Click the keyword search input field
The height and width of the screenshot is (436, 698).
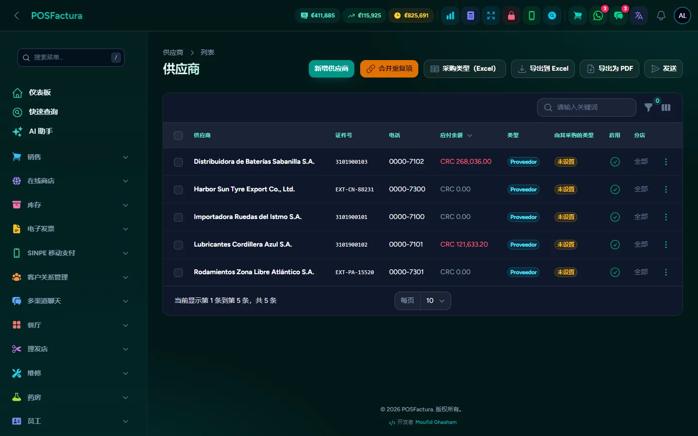point(587,108)
